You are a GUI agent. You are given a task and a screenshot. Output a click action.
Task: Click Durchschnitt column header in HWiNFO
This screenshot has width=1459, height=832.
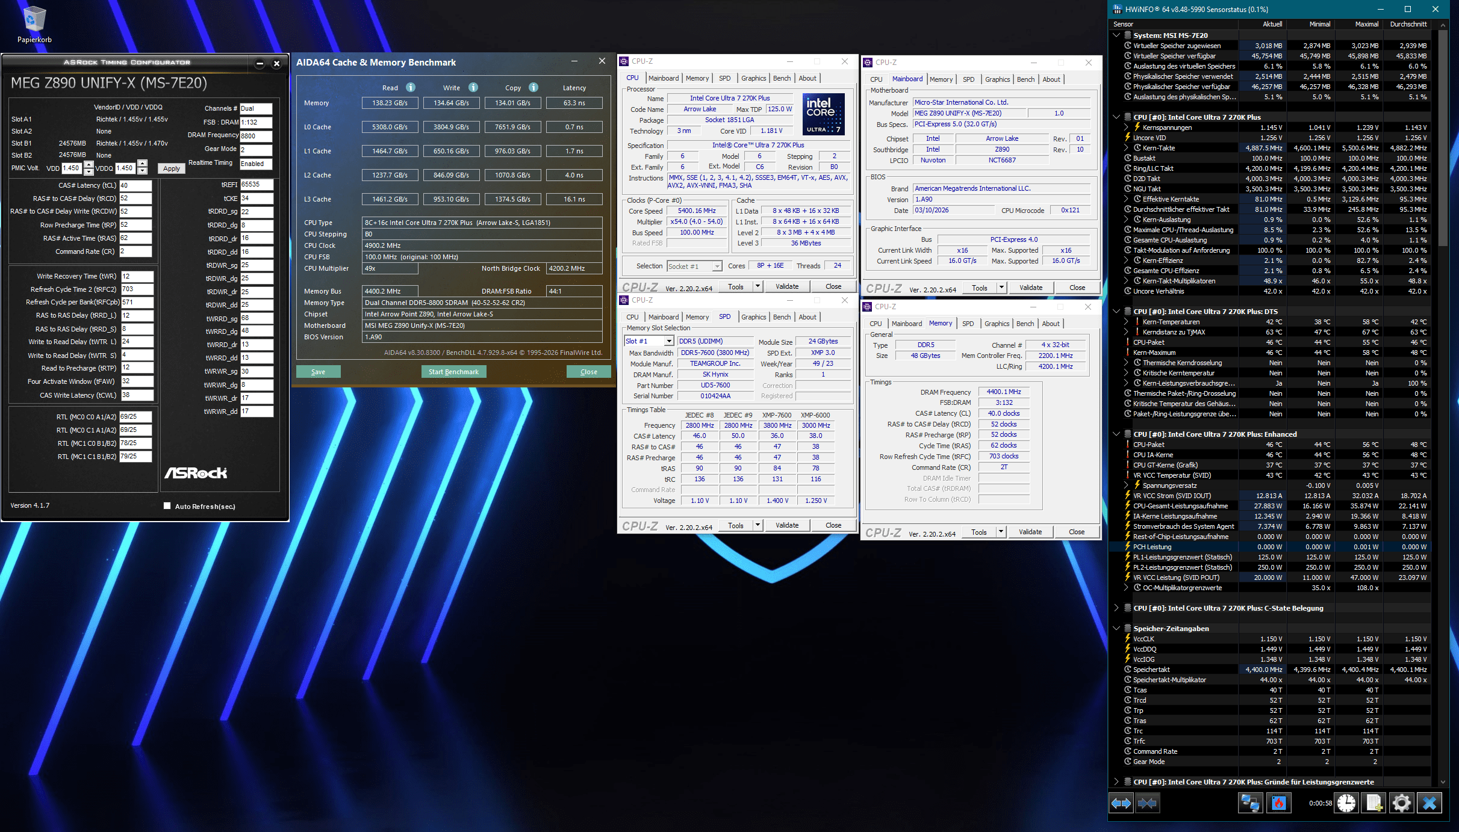point(1408,24)
